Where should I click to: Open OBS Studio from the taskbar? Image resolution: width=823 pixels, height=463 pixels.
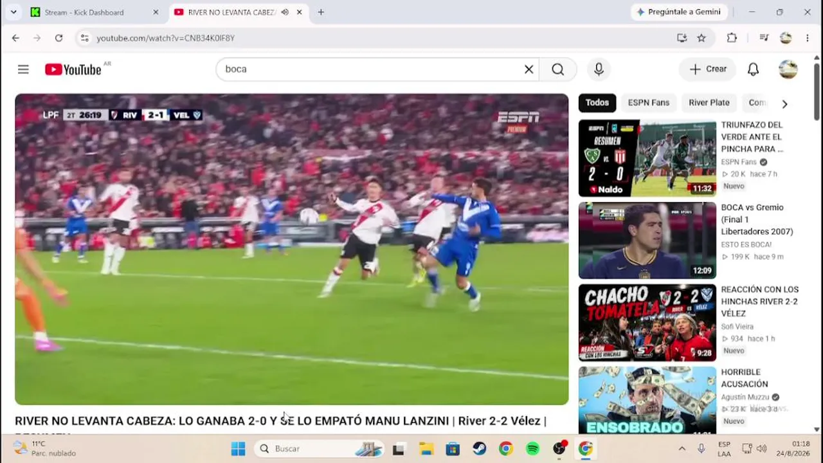click(x=559, y=449)
